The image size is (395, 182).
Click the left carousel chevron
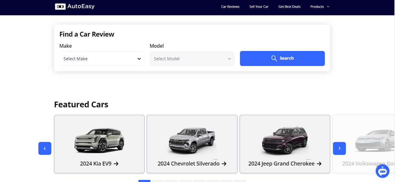(x=45, y=148)
